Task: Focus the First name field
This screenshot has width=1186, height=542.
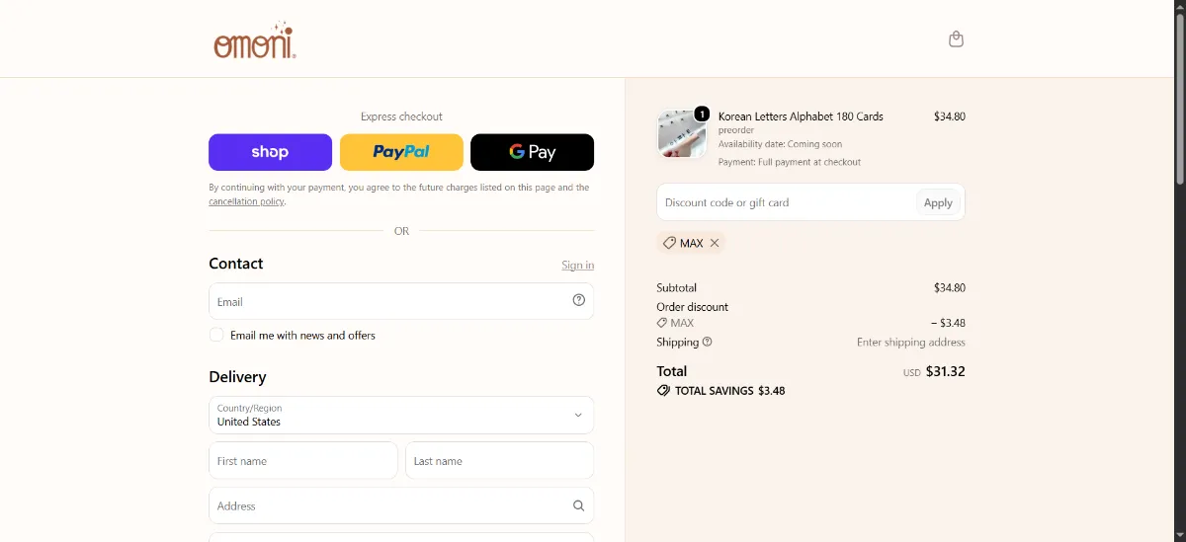Action: coord(303,460)
